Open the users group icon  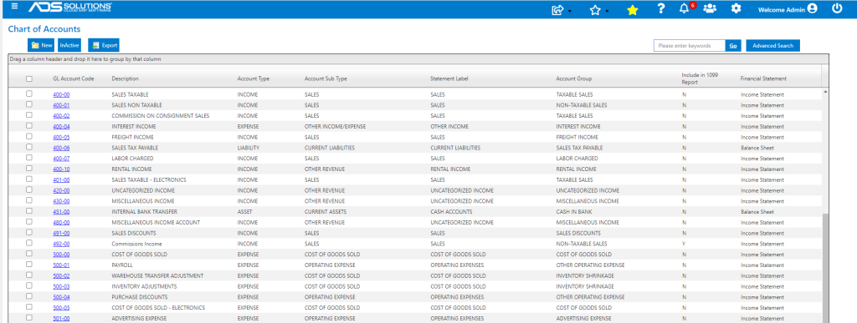pos(710,8)
